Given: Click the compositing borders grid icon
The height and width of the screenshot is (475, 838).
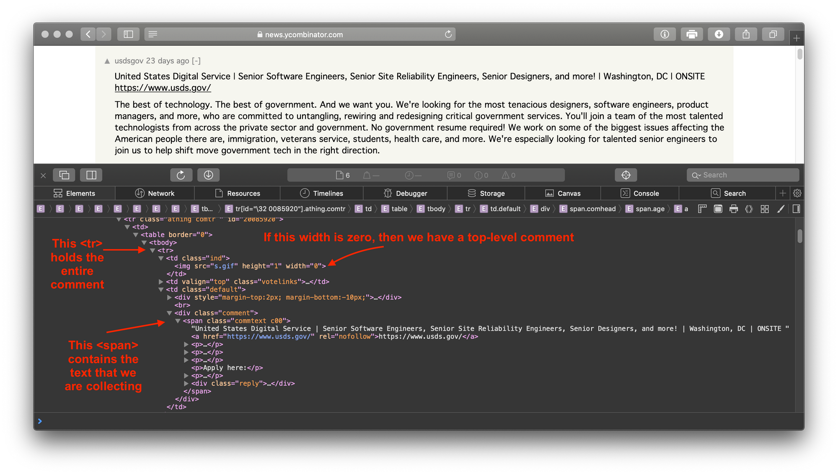Looking at the screenshot, I should pos(765,209).
